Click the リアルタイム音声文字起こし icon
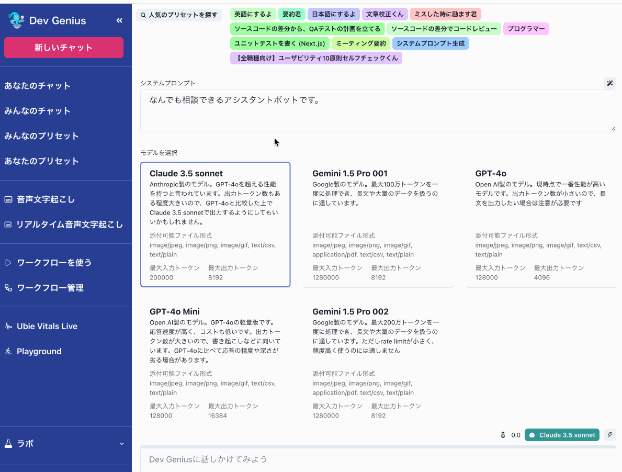The width and height of the screenshot is (622, 472). pos(8,224)
